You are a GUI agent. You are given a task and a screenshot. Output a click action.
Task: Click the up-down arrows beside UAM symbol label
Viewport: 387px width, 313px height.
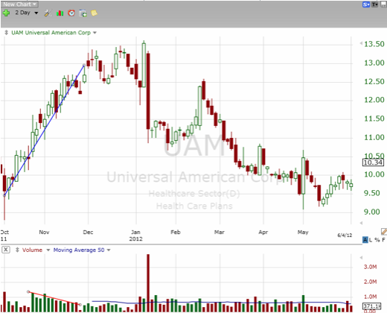6,33
